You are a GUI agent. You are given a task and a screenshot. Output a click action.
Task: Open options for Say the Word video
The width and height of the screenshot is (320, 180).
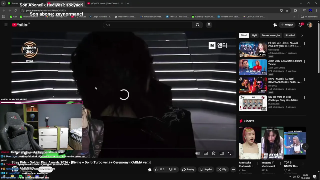(x=304, y=97)
